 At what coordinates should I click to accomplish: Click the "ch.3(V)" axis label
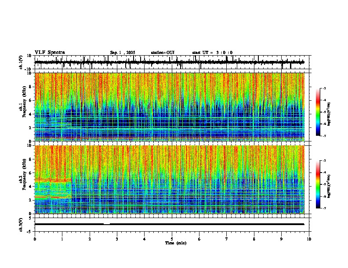[21, 225]
